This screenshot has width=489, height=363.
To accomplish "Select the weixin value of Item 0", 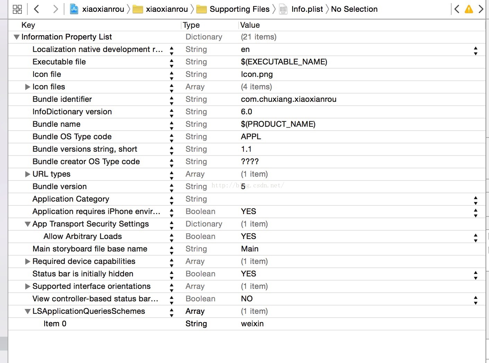I will pyautogui.click(x=252, y=324).
